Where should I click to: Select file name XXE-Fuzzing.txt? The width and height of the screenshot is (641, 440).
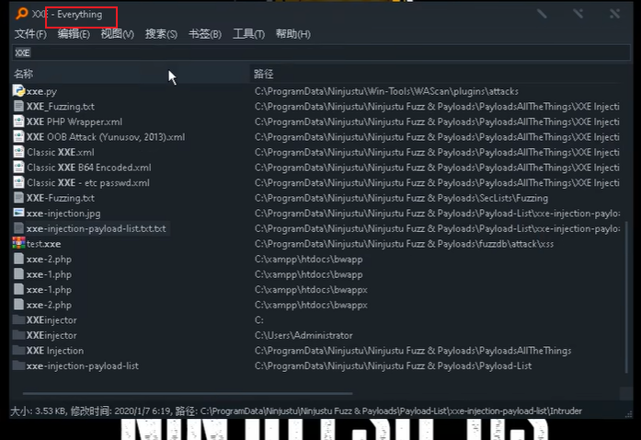point(61,198)
